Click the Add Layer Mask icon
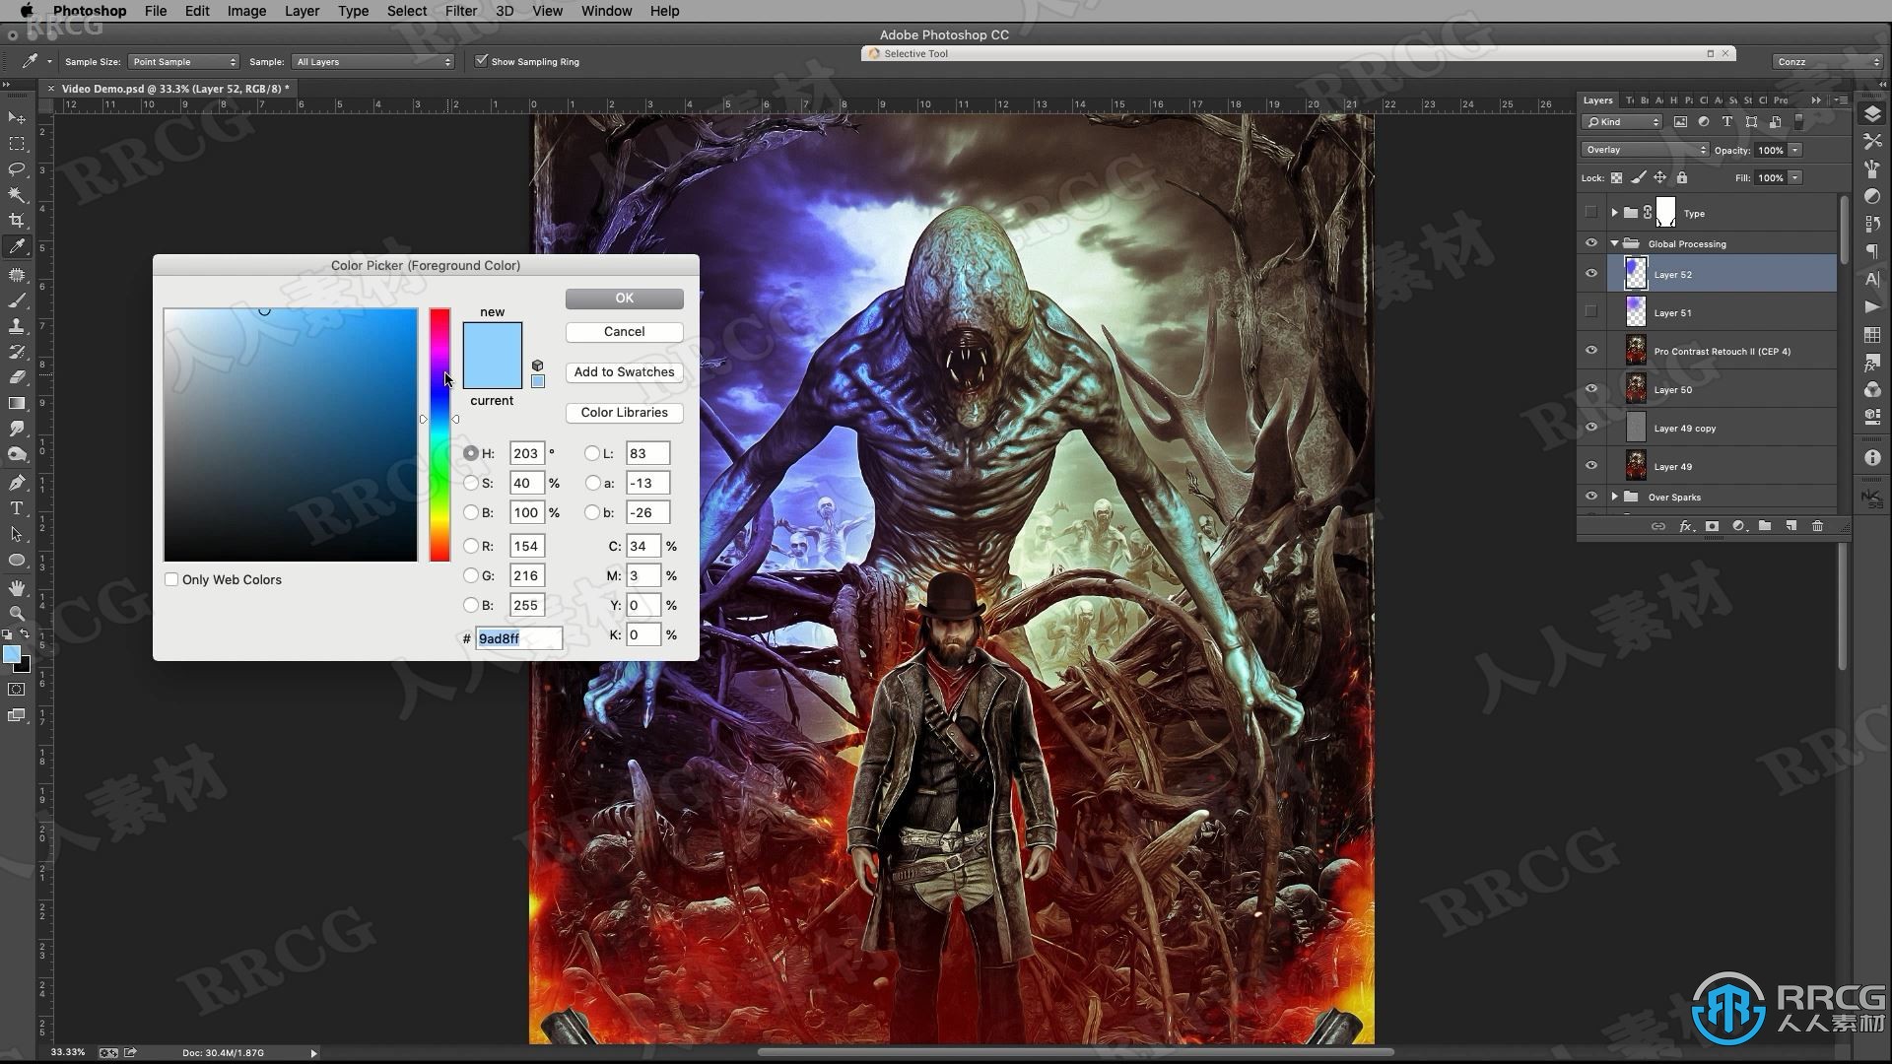Image resolution: width=1892 pixels, height=1064 pixels. 1713,525
